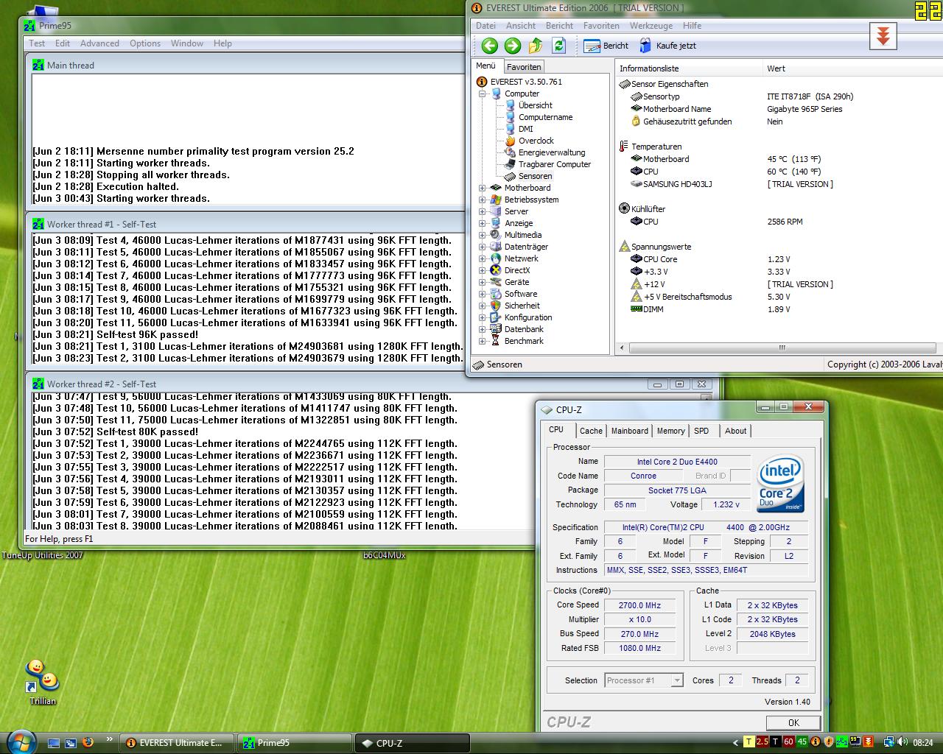Viewport: 943px width, 754px height.
Task: Open the Bericht report toolbar button
Action: point(606,46)
